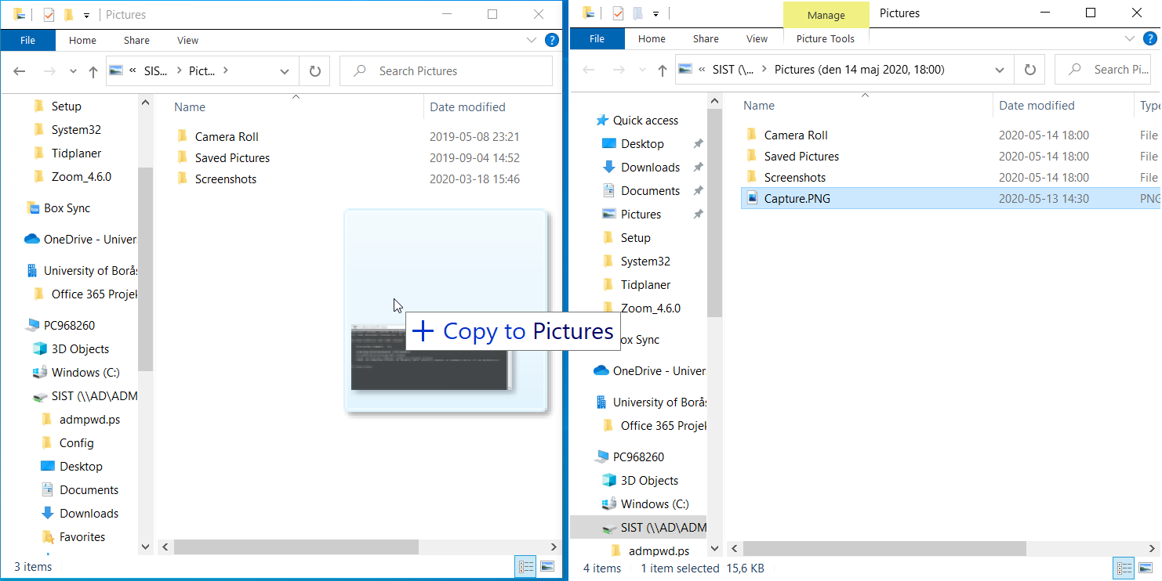The image size is (1162, 581).
Task: Unpin Desktop from Quick access
Action: coord(698,144)
